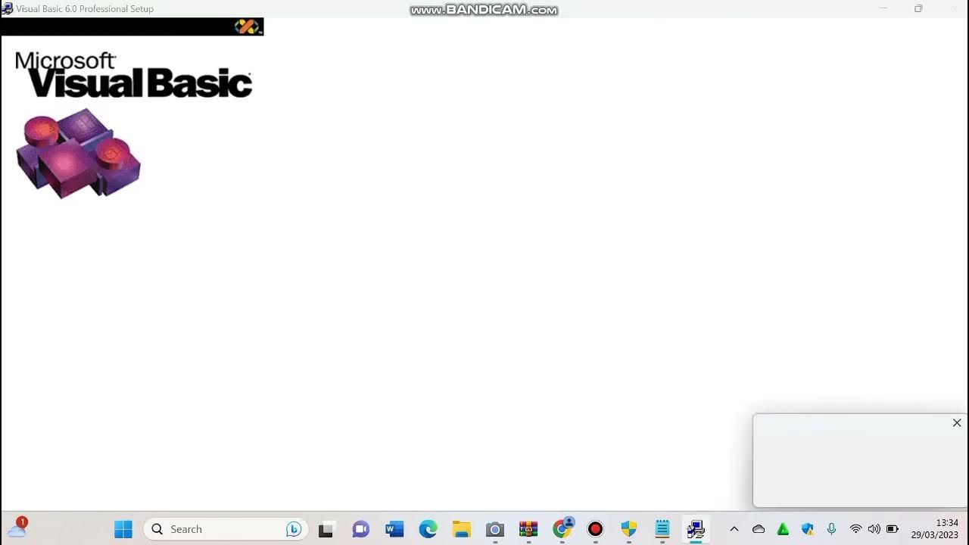This screenshot has height=545, width=969.
Task: Open Google Chrome from the taskbar
Action: click(562, 528)
